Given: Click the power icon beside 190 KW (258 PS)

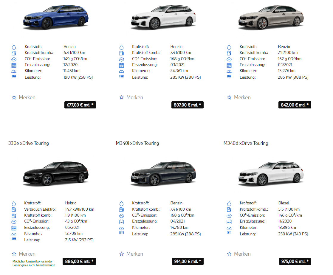Looking at the screenshot, I should click(14, 76).
